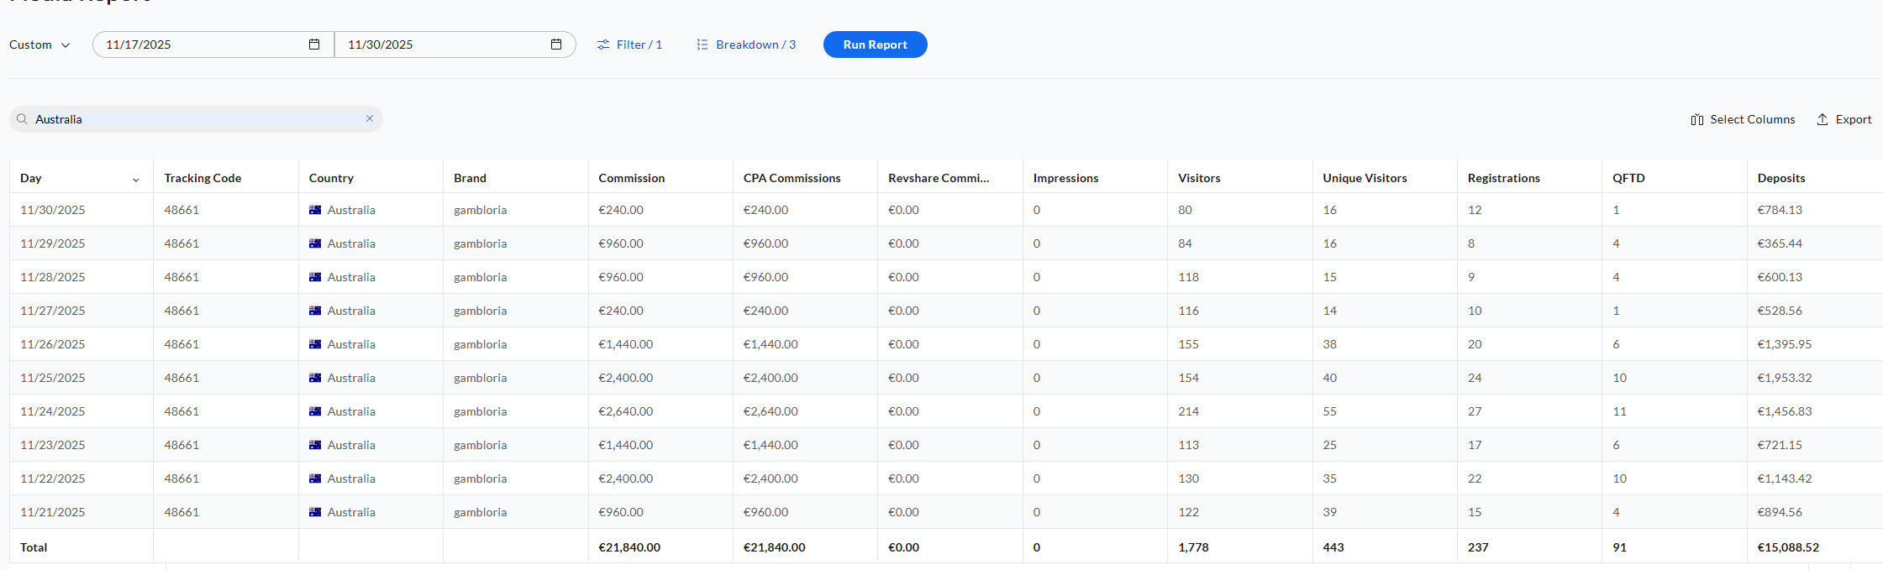This screenshot has width=1883, height=570.
Task: Click the start date field 11/17/2025
Action: click(202, 44)
